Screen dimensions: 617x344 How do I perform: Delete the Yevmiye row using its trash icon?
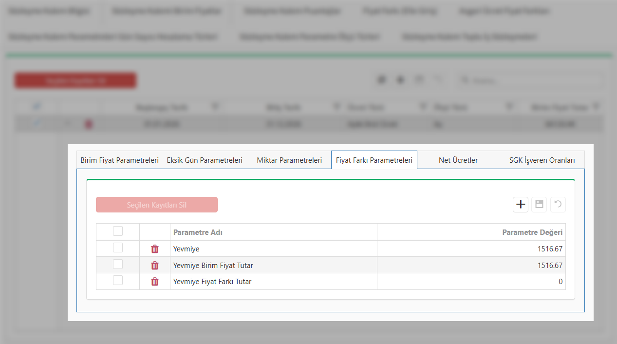click(x=155, y=249)
